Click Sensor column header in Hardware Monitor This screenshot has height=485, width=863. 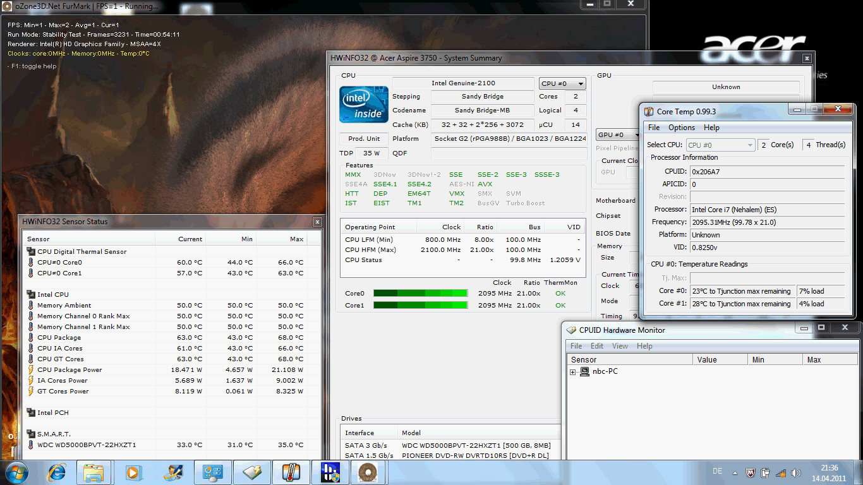coord(630,359)
